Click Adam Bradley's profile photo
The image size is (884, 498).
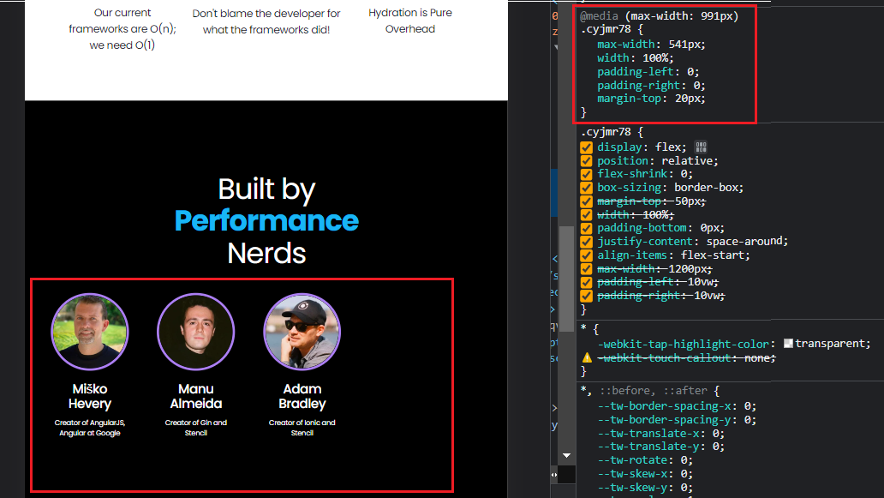(x=302, y=332)
